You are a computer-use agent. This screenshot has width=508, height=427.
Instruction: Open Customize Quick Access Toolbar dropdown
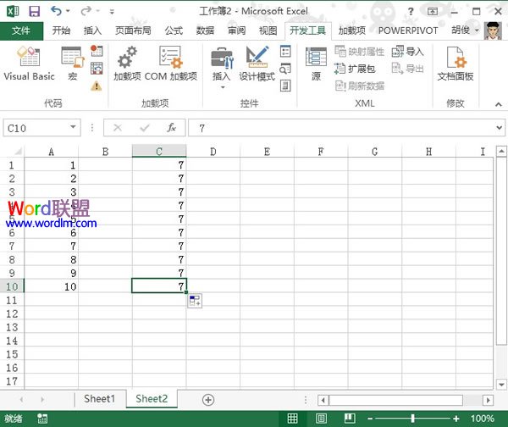[112, 12]
